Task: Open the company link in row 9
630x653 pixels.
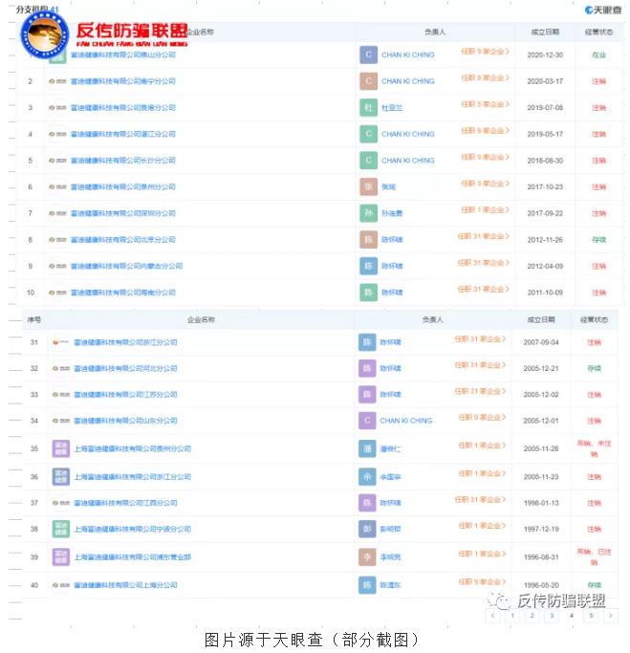Action: (x=126, y=266)
